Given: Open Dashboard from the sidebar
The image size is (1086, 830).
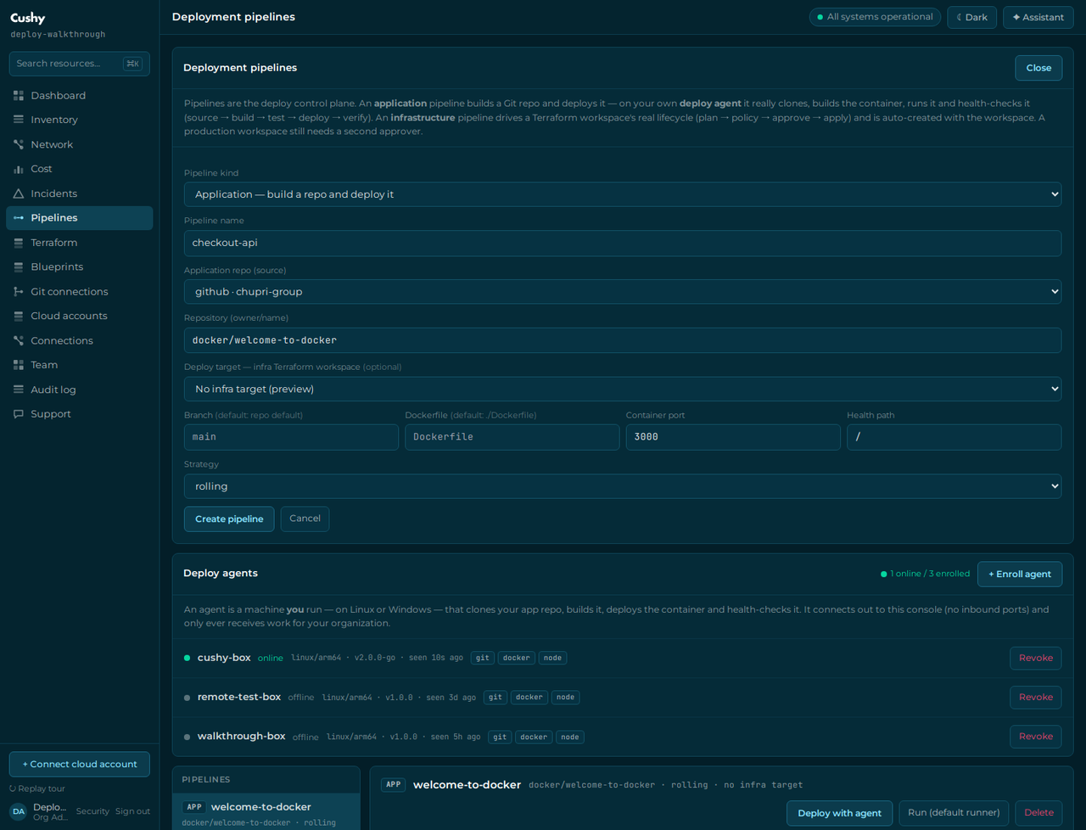Looking at the screenshot, I should pos(80,96).
